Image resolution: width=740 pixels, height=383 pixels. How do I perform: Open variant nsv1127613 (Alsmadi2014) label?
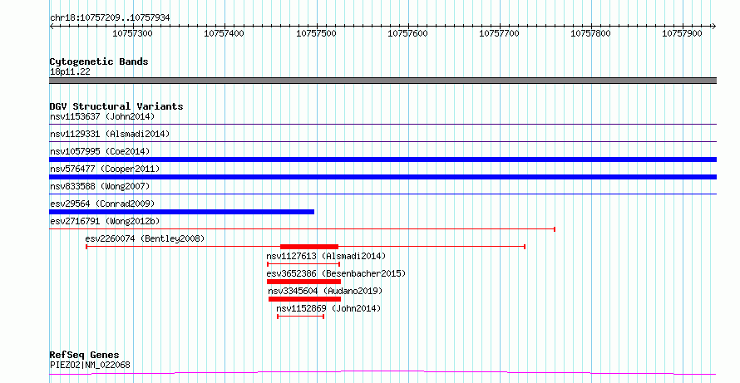326,256
